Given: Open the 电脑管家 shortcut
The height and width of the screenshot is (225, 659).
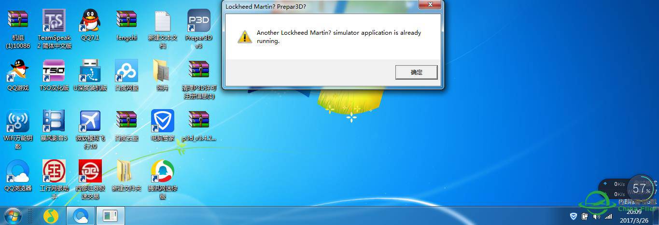Looking at the screenshot, I should [x=163, y=126].
